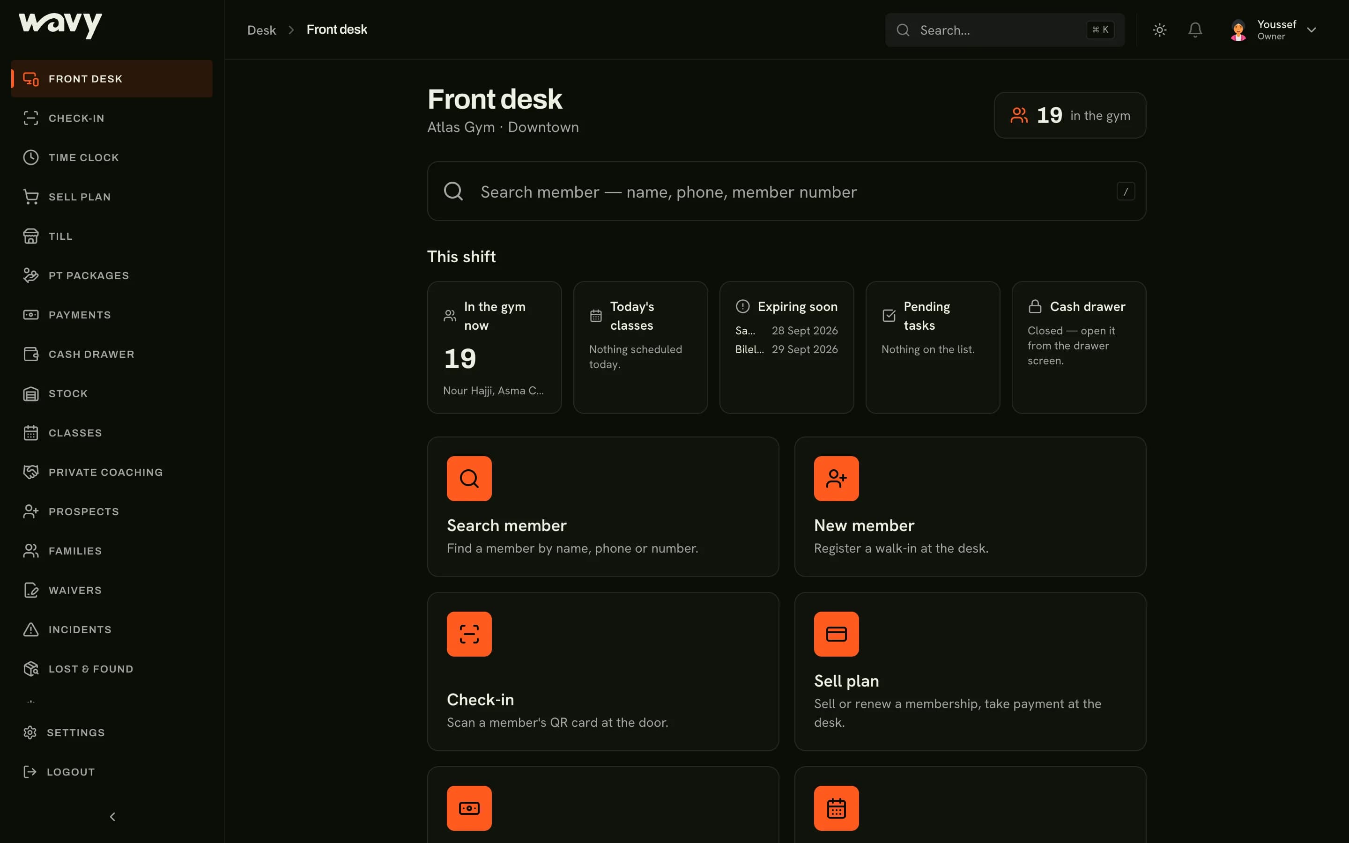Click the Check-in tile title
Screen dimensions: 1349x843
pyautogui.click(x=481, y=700)
